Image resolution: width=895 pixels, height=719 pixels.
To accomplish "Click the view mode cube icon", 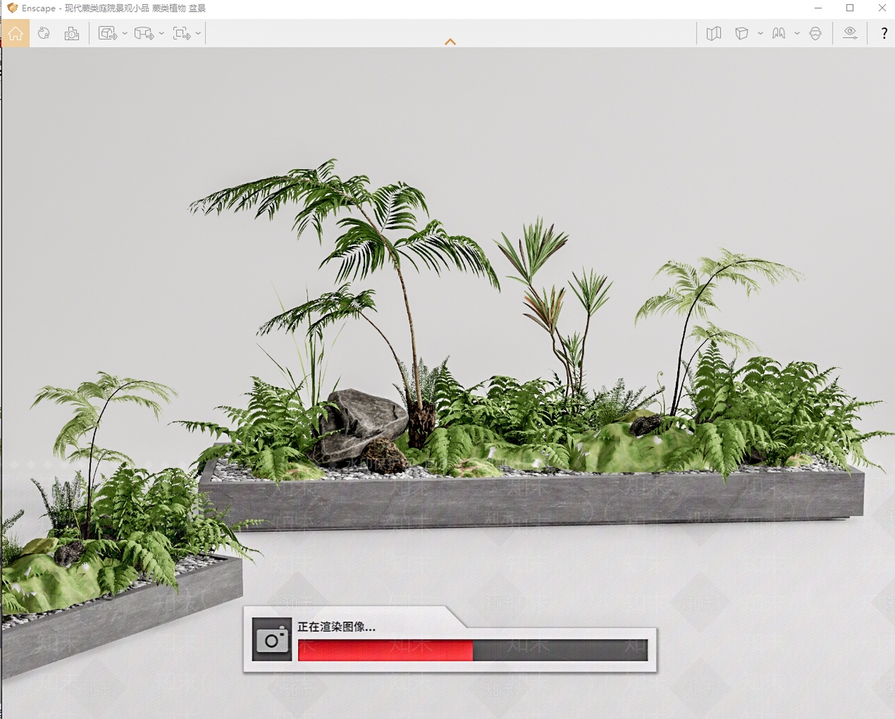I will coord(742,34).
